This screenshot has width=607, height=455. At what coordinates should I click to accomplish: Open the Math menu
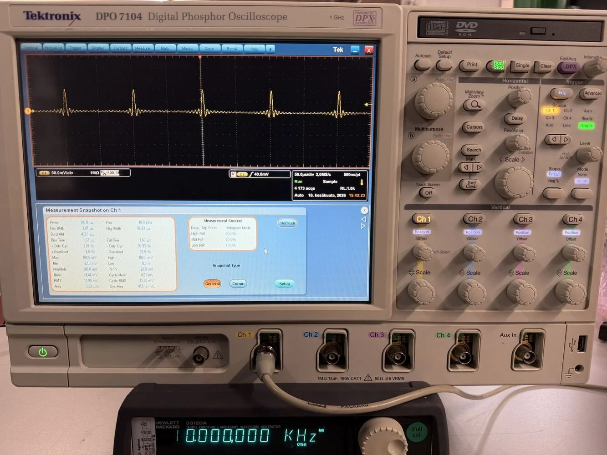coord(165,48)
